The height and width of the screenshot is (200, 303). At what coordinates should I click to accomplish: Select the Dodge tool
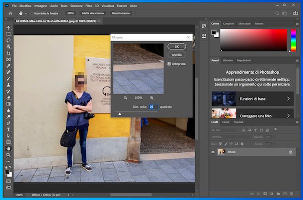[8, 117]
